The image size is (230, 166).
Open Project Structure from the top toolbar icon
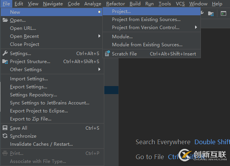tap(211, 13)
